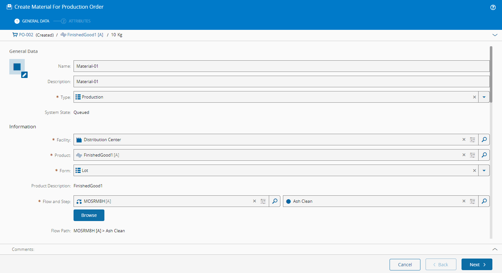Search for a Step with magnifier
This screenshot has width=502, height=273.
tap(484, 201)
